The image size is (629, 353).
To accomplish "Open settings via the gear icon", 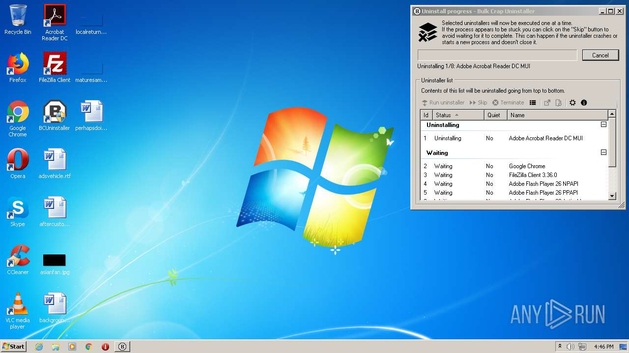I will pyautogui.click(x=572, y=102).
